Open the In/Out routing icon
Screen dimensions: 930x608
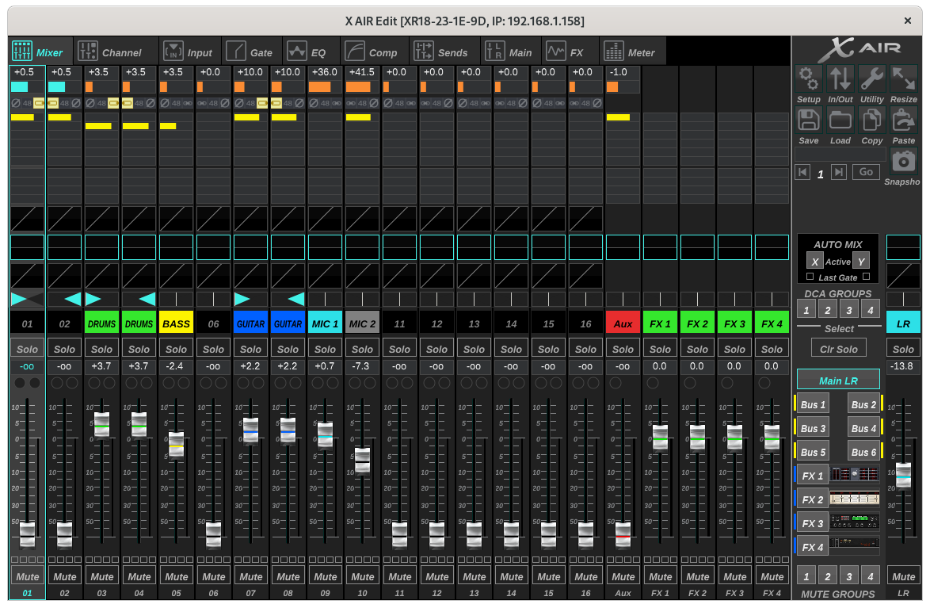(840, 78)
